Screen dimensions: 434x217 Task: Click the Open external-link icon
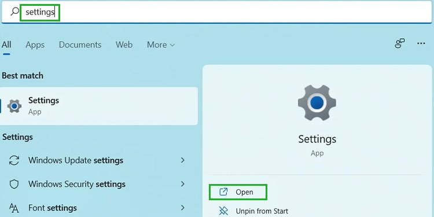click(x=223, y=192)
